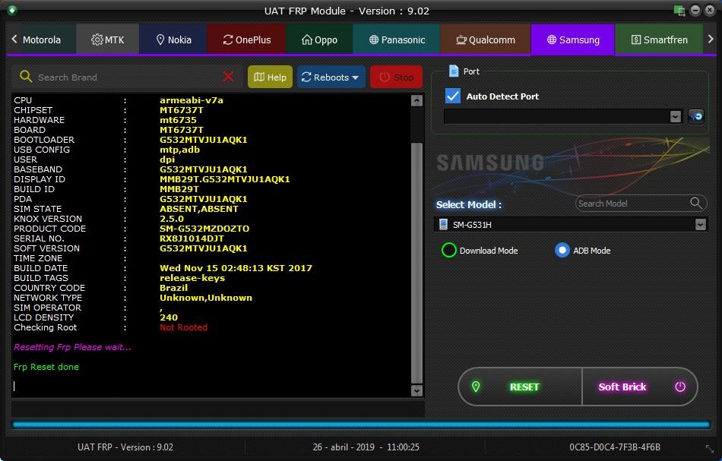Screen dimensions: 722x461
Task: Open the Nokia tab
Action: pyautogui.click(x=173, y=40)
